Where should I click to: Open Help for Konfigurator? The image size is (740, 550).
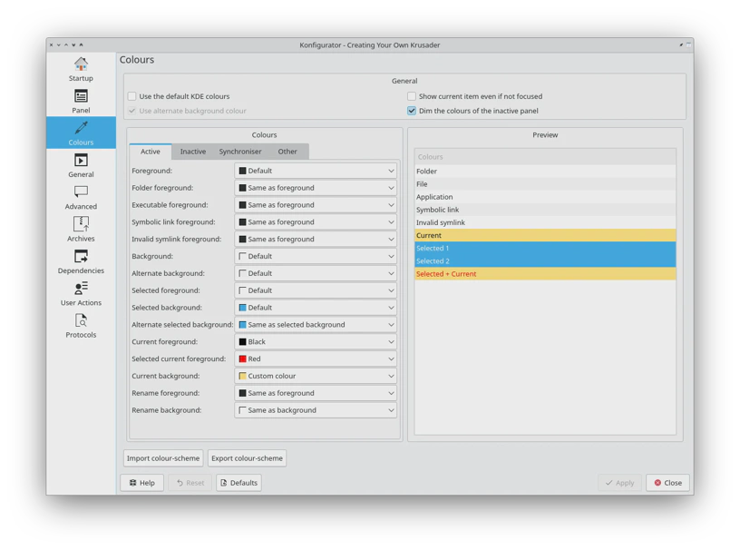pos(142,483)
